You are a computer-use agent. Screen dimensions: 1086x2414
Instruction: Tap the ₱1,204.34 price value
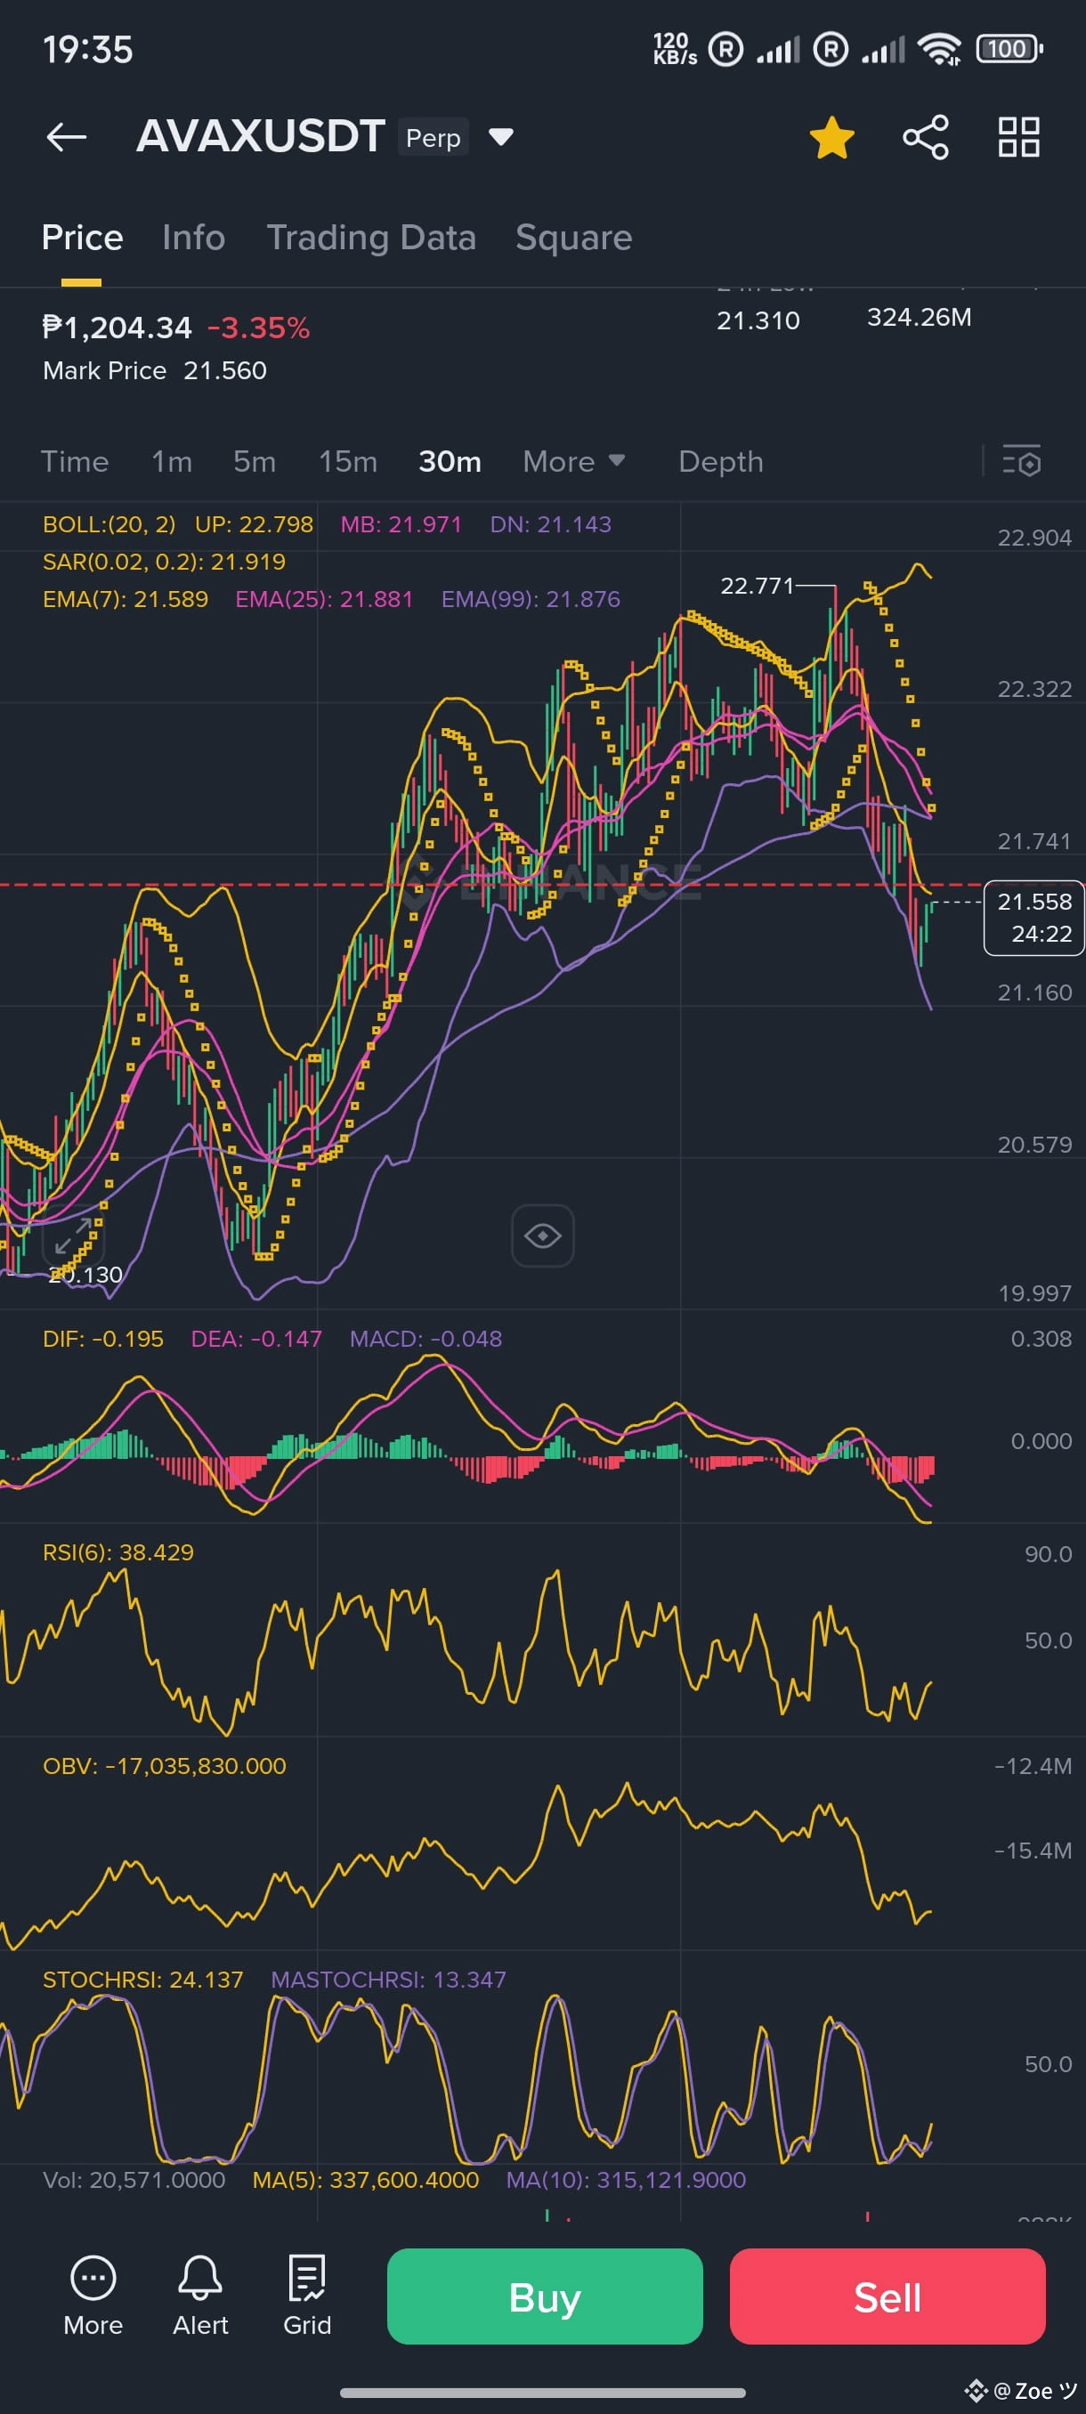(118, 327)
